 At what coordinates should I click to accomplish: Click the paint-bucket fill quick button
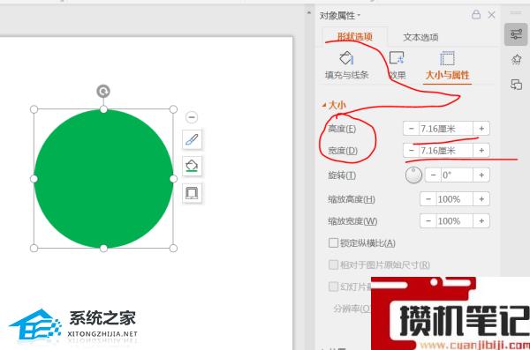(192, 166)
